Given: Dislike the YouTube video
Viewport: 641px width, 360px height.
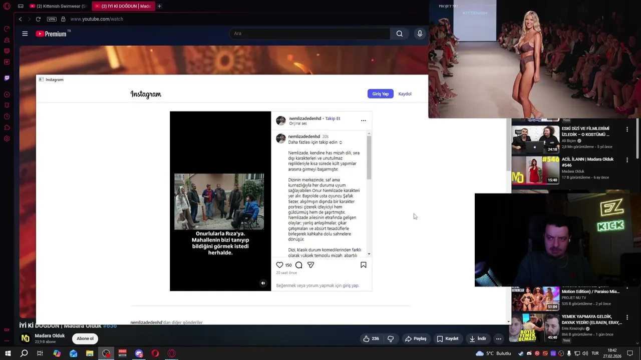Looking at the screenshot, I should 391,338.
